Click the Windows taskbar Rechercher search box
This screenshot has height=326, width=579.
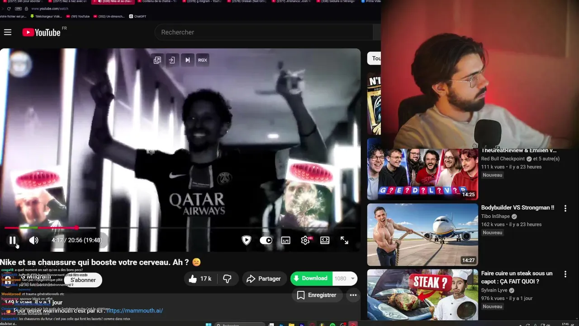pos(240,324)
